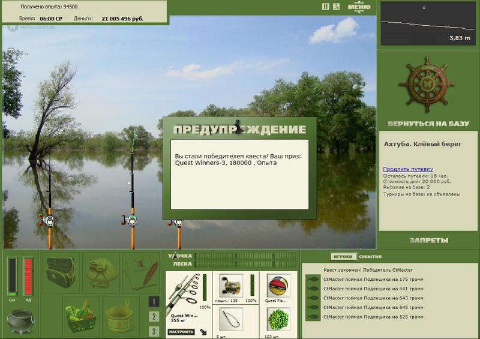Open the fish keepnet sack icon
The image size is (480, 339).
(x=101, y=272)
